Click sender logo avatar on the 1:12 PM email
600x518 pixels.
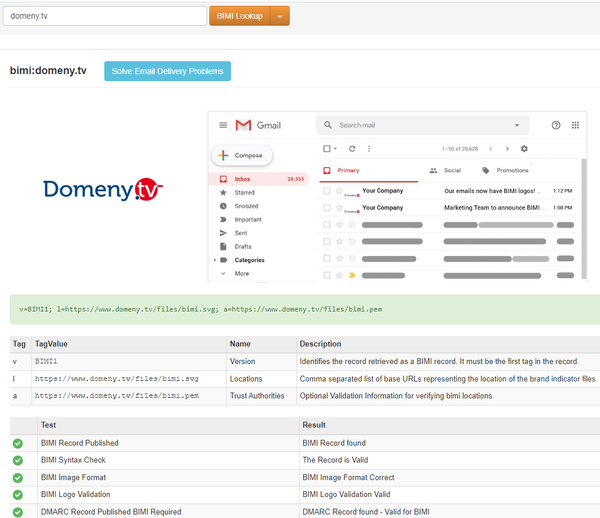point(352,194)
